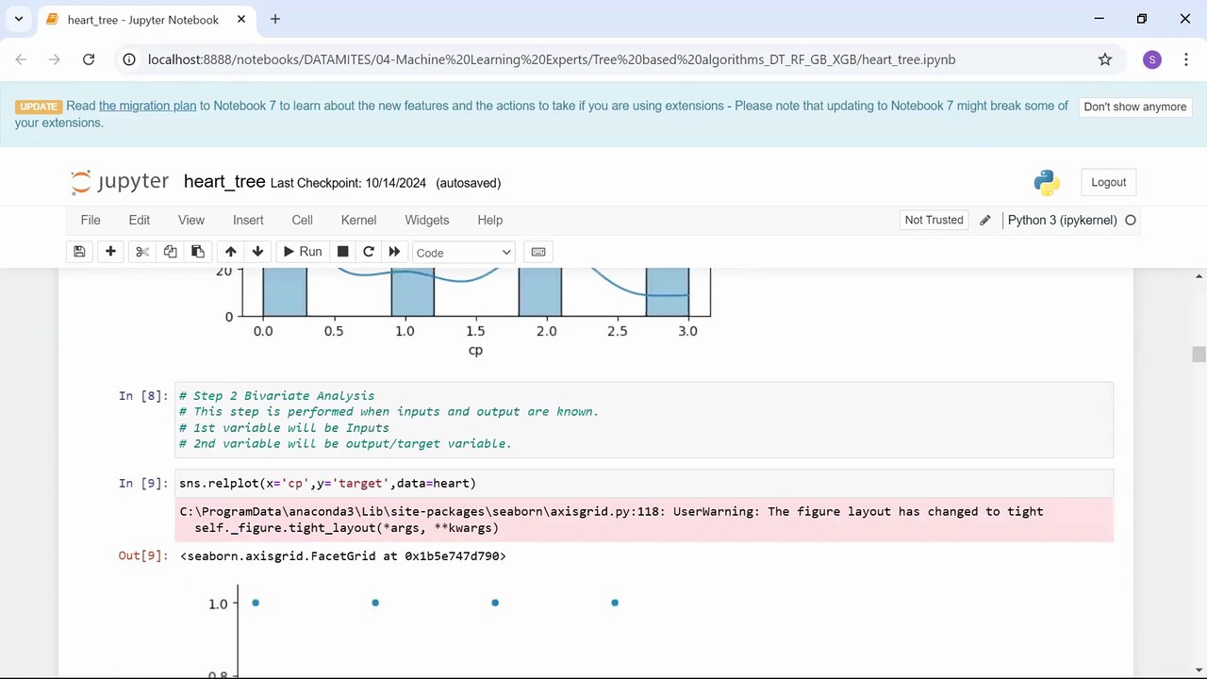The image size is (1207, 679).
Task: Open the migration plan link
Action: [147, 106]
